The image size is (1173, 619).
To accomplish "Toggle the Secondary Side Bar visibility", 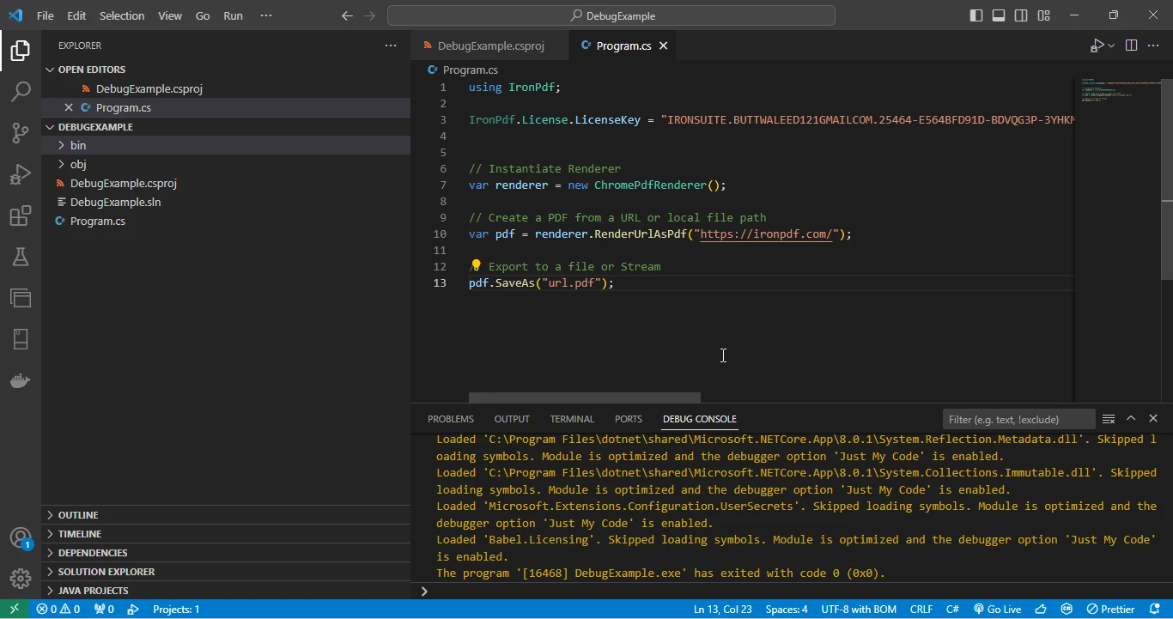I will click(x=1021, y=15).
